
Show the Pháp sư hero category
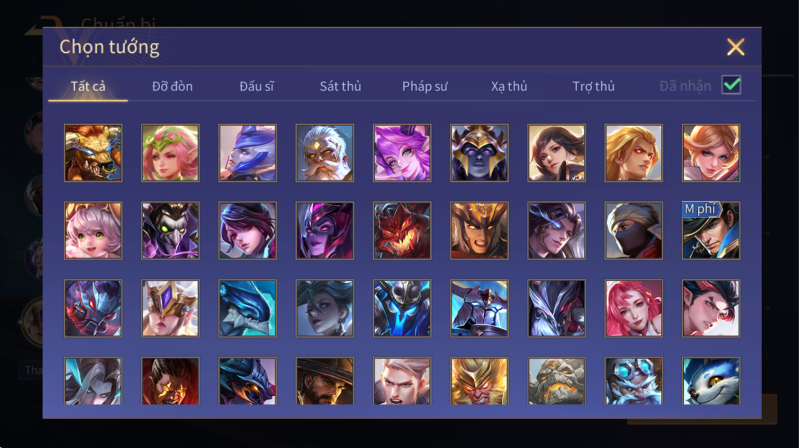tap(425, 86)
